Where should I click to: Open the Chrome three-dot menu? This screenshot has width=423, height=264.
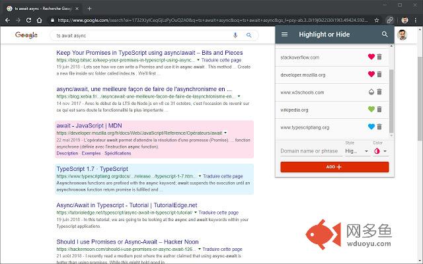pos(416,20)
